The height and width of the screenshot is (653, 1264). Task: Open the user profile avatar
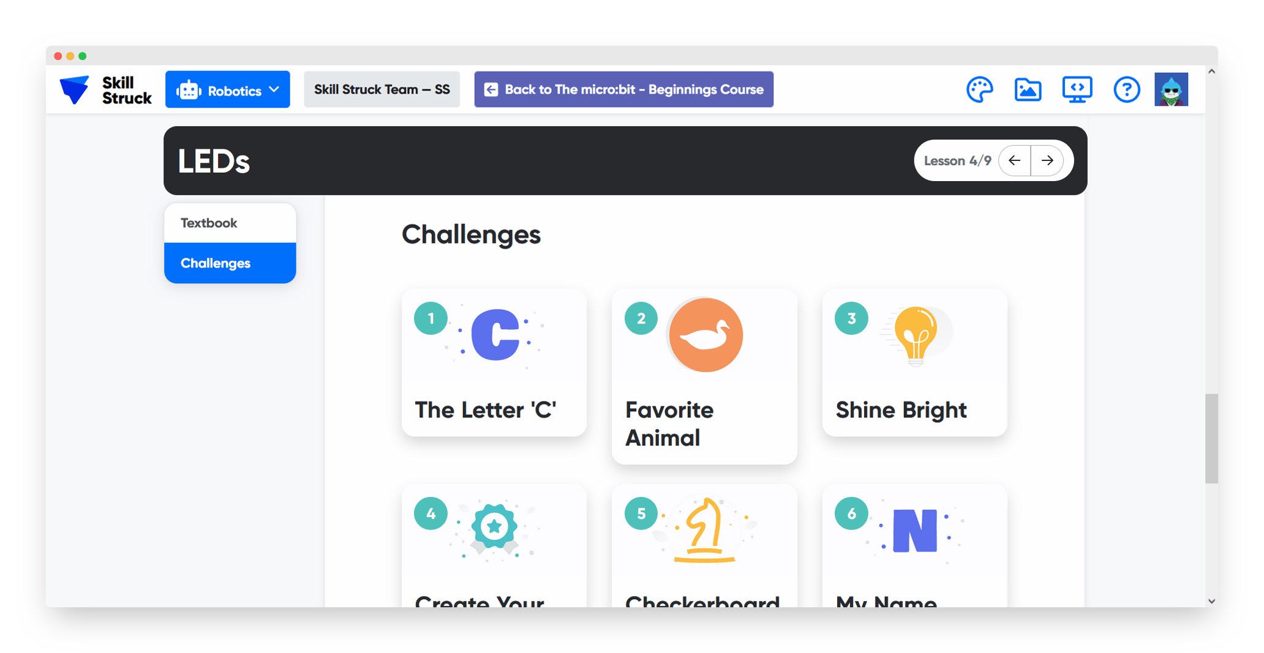click(x=1171, y=90)
